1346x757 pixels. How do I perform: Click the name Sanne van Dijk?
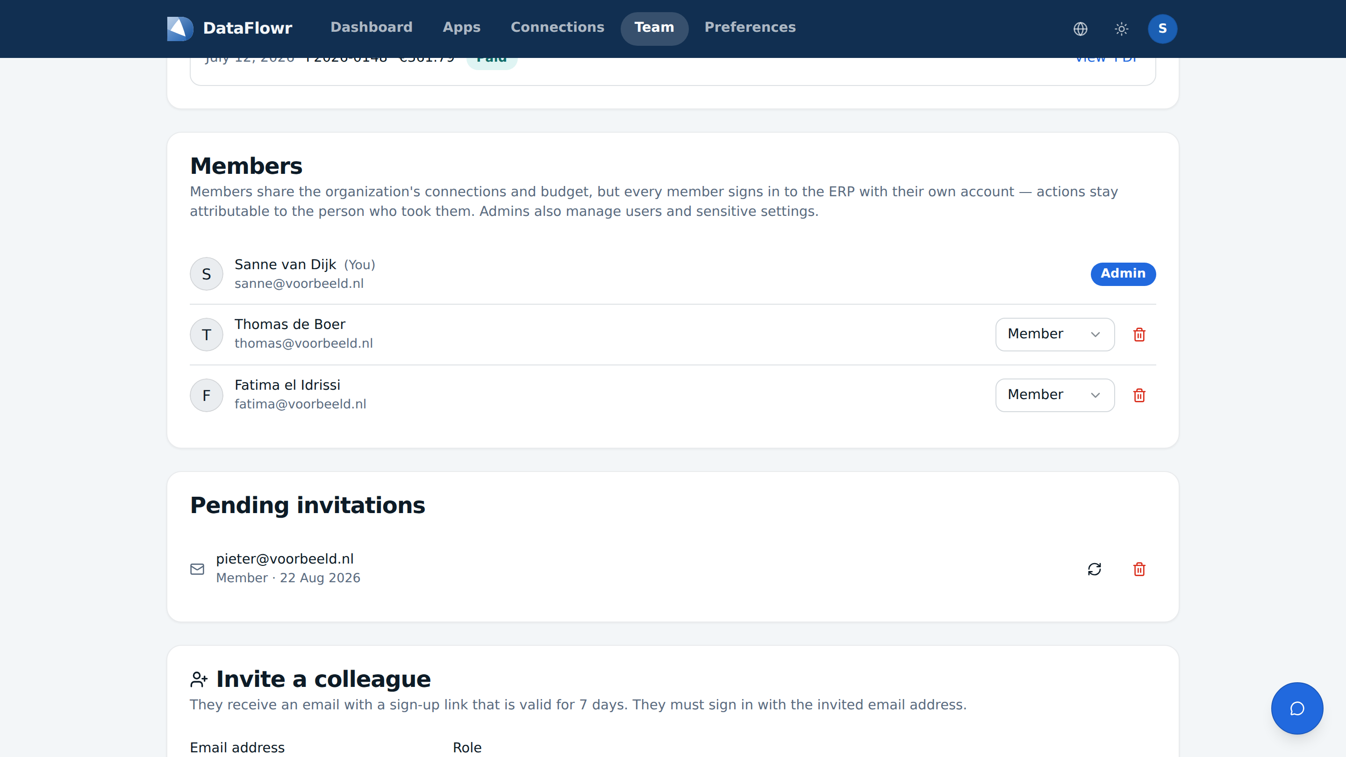(285, 264)
